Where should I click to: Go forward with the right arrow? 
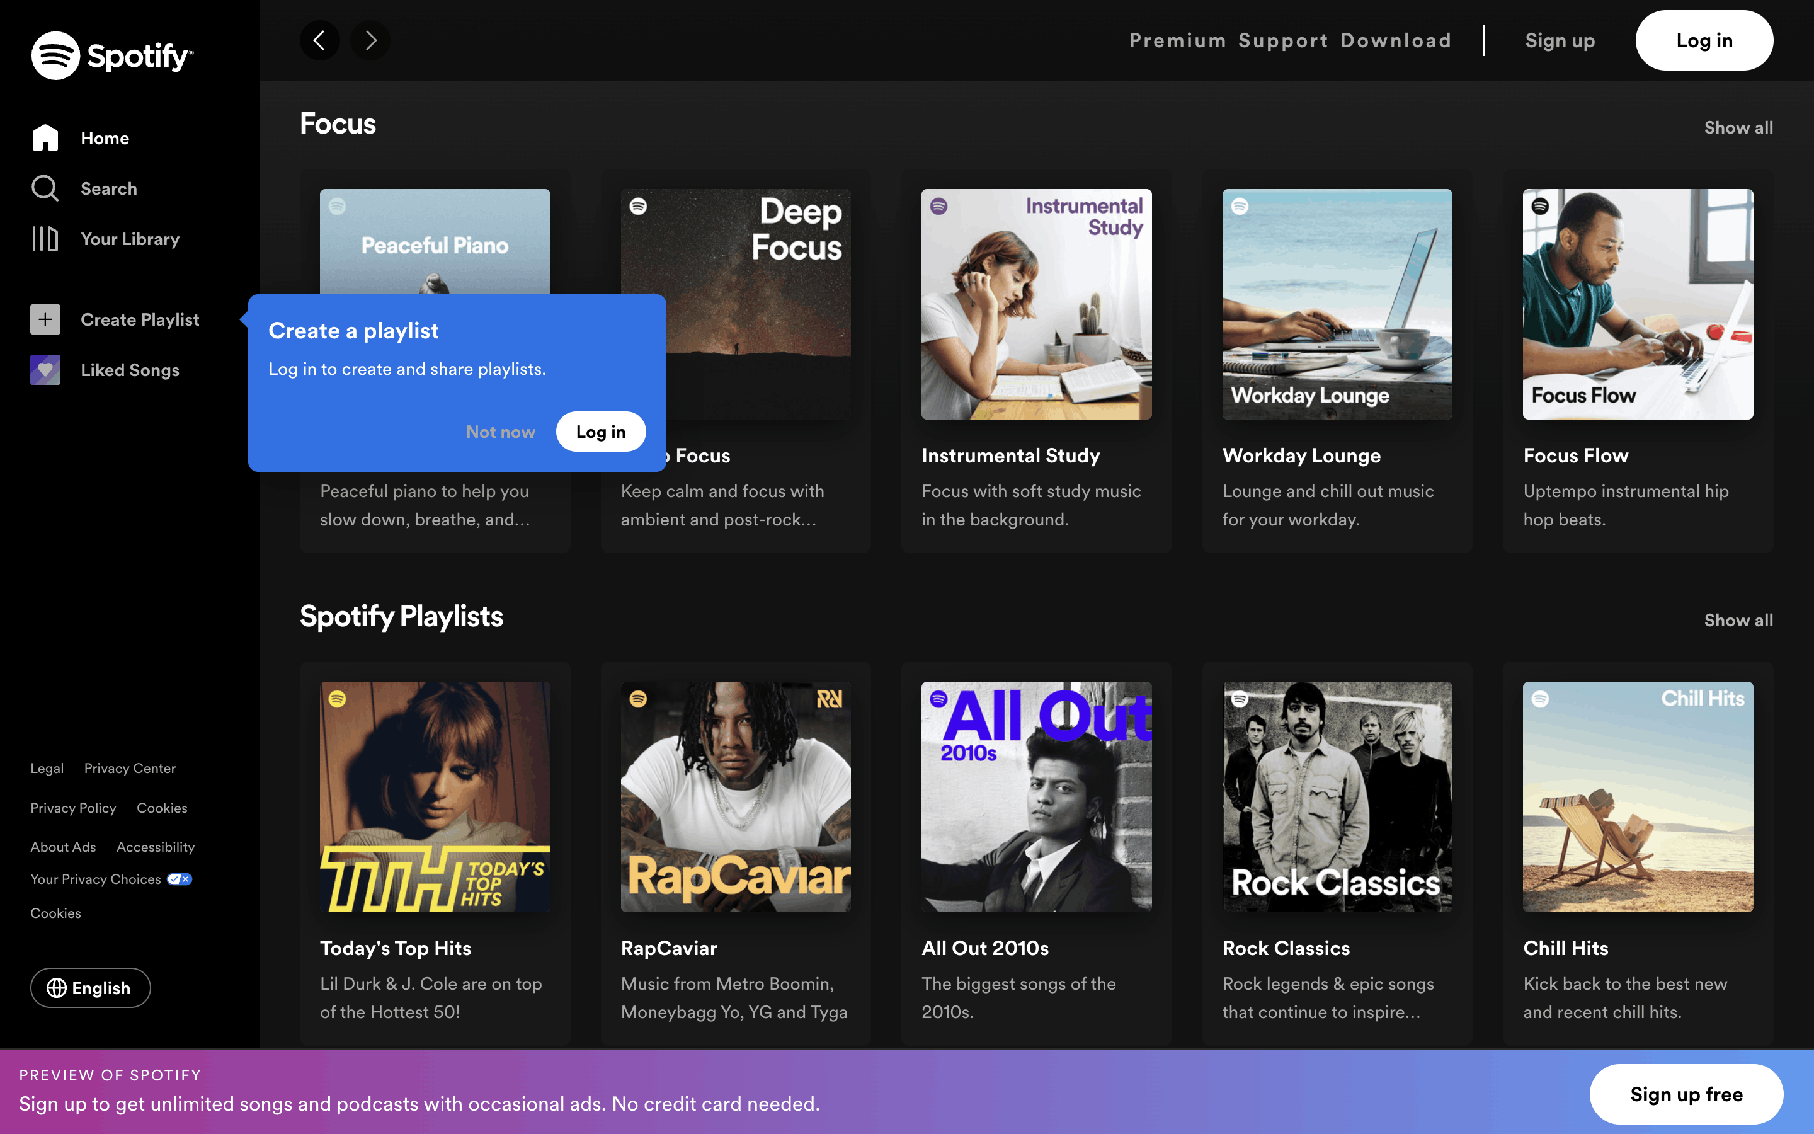[370, 40]
